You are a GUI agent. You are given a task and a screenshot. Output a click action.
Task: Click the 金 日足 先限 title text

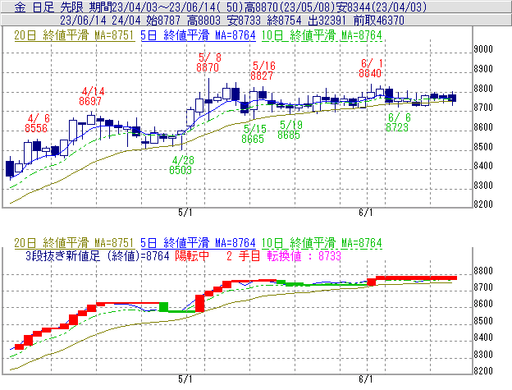pyautogui.click(x=49, y=7)
